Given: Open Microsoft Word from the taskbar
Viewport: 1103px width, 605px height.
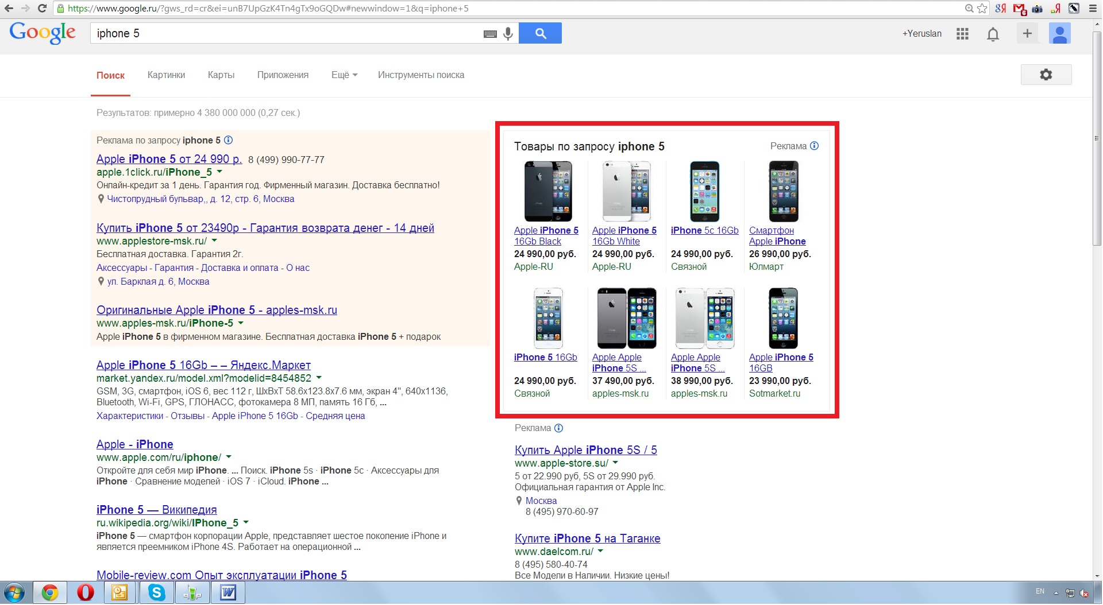Looking at the screenshot, I should [x=228, y=593].
